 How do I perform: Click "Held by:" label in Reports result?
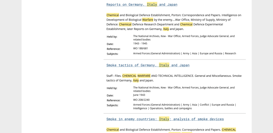coord(112,37)
